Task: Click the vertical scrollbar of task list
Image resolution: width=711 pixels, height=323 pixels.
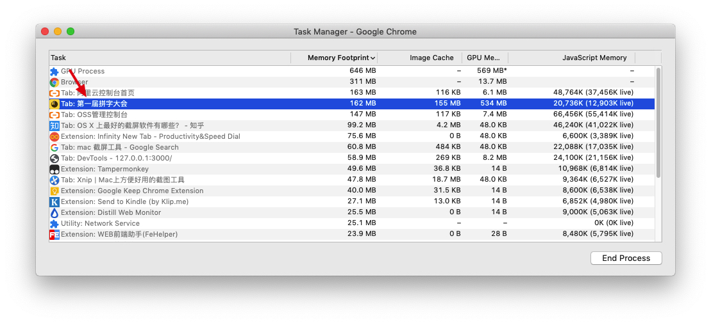Action: (658, 122)
